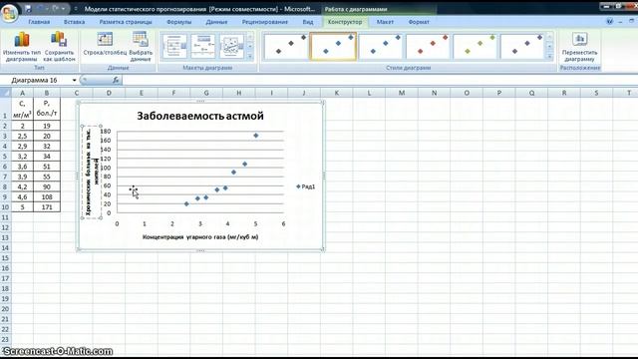Viewport: 638px width, 359px height.
Task: Open the Вид tab
Action: 308,22
